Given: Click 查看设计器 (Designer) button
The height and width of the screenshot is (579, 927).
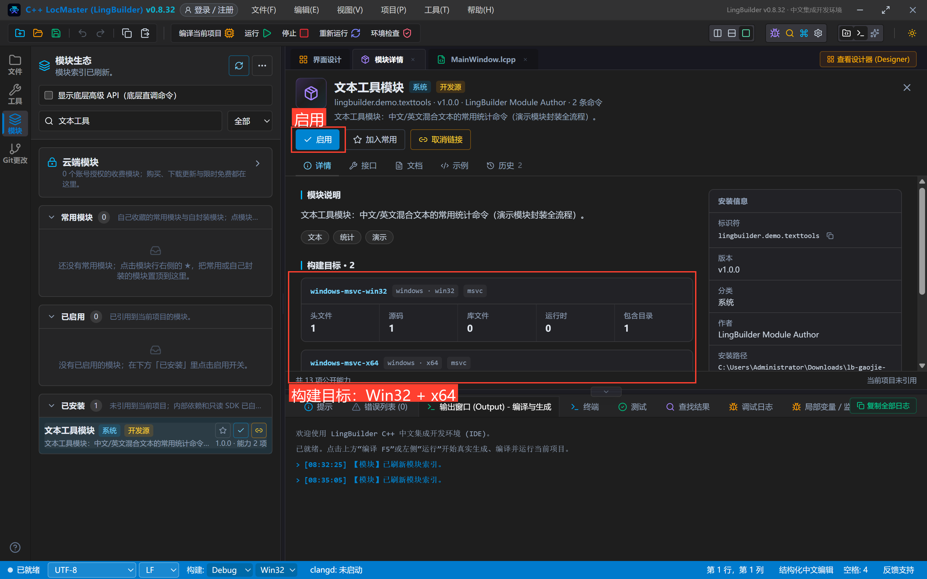Looking at the screenshot, I should [x=868, y=60].
